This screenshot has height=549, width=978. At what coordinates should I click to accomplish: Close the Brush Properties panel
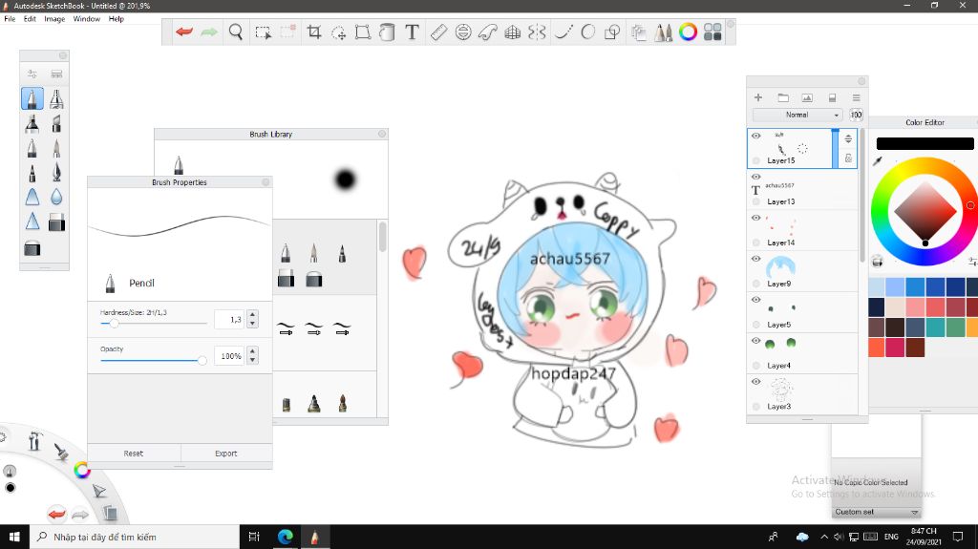coord(266,182)
